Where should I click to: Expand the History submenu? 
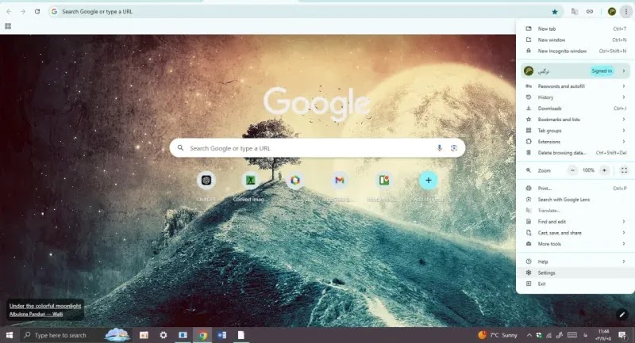tap(575, 97)
